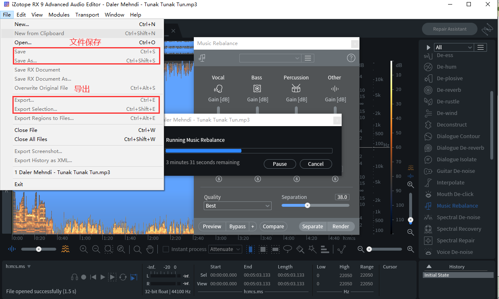Open De-plosive module from list

coord(449,78)
